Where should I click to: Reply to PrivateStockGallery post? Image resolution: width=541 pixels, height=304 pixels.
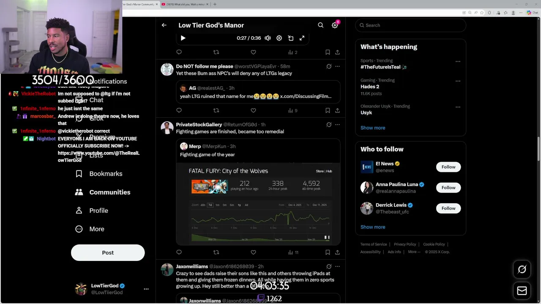pyautogui.click(x=179, y=252)
